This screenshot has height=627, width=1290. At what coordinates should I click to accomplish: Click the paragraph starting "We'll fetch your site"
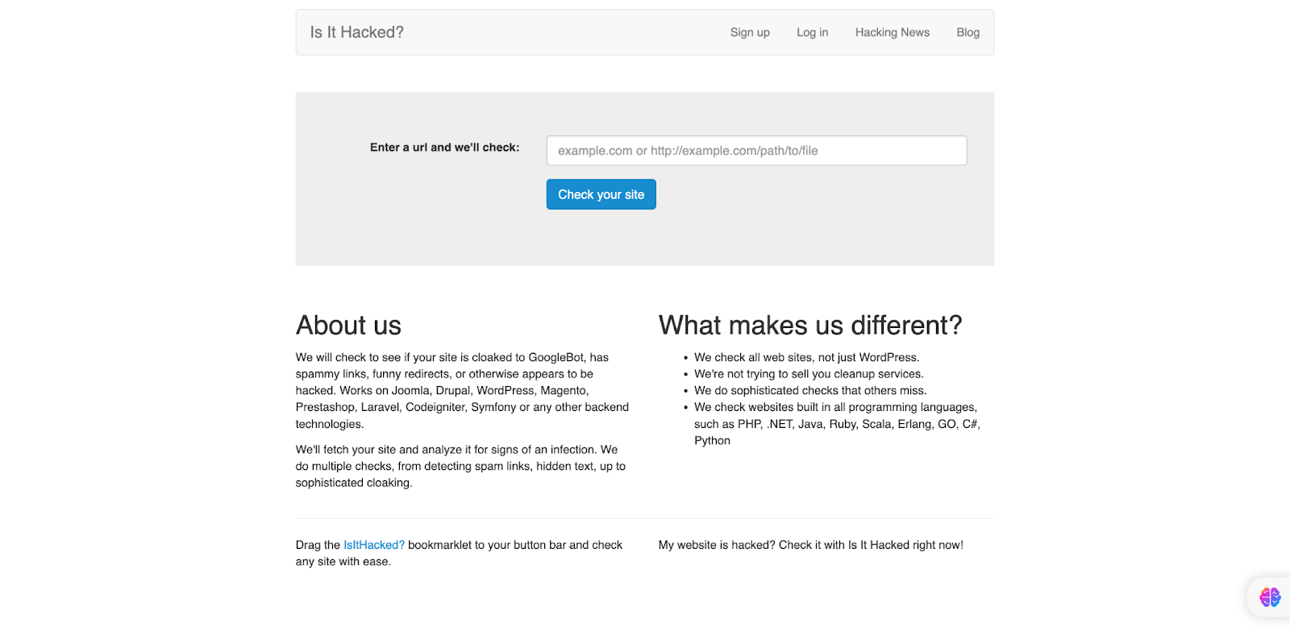[460, 466]
